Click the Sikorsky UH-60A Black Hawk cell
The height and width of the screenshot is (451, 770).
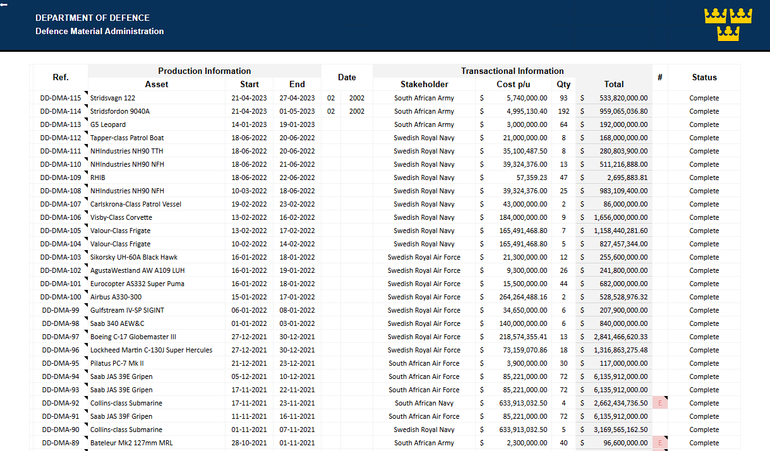[157, 257]
